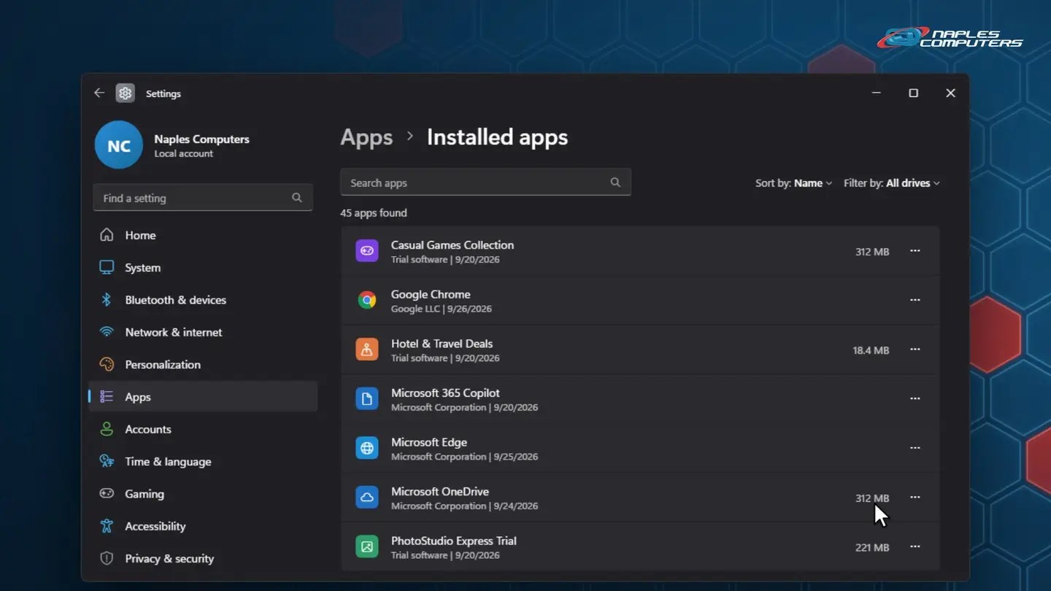Viewport: 1051px width, 591px height.
Task: Maximize the Settings window
Action: tap(913, 93)
